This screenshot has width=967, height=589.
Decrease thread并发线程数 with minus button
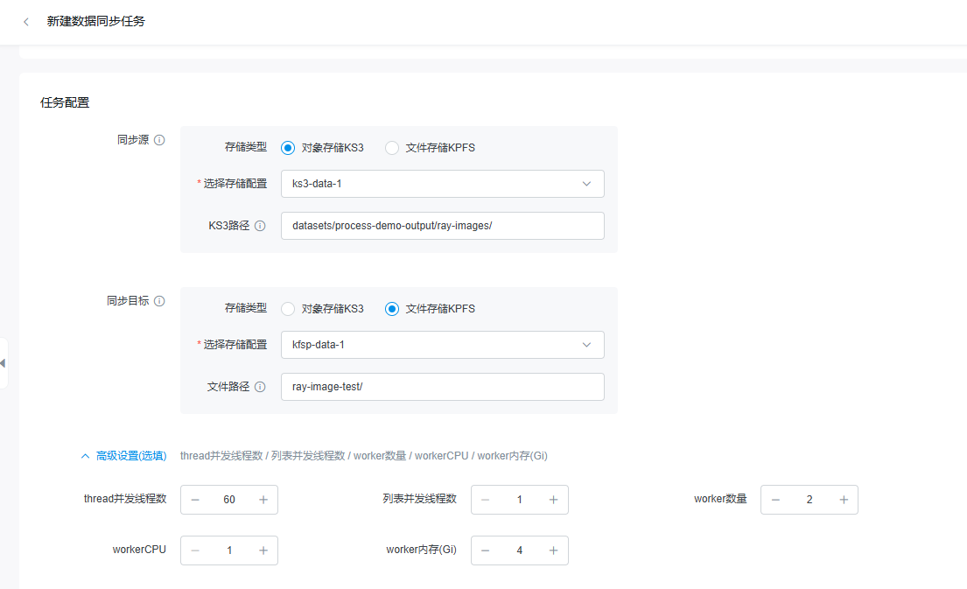(195, 500)
